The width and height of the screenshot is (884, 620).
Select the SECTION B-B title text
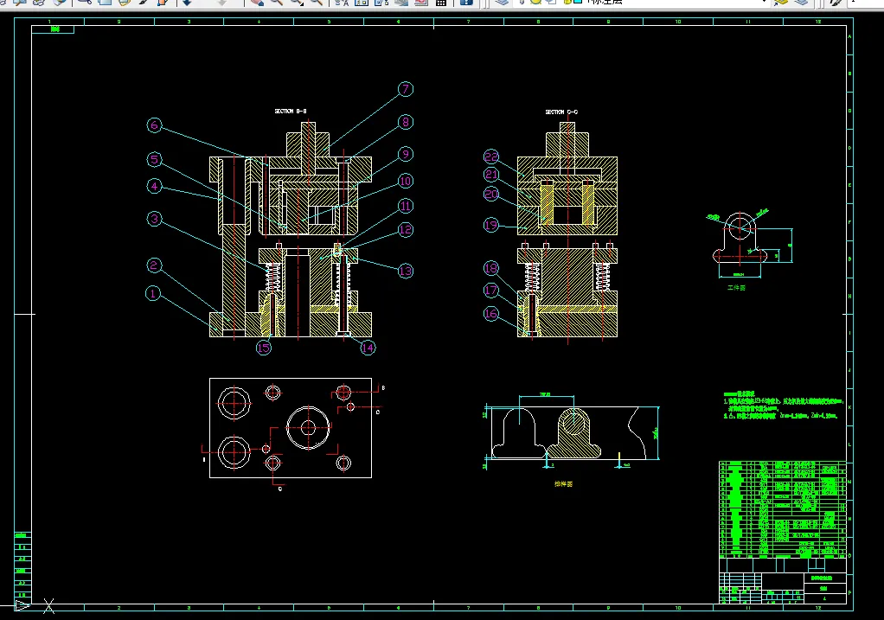(x=291, y=112)
